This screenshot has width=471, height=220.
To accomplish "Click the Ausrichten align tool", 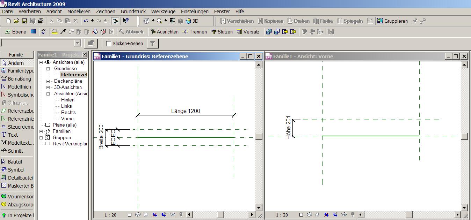I will [x=164, y=32].
